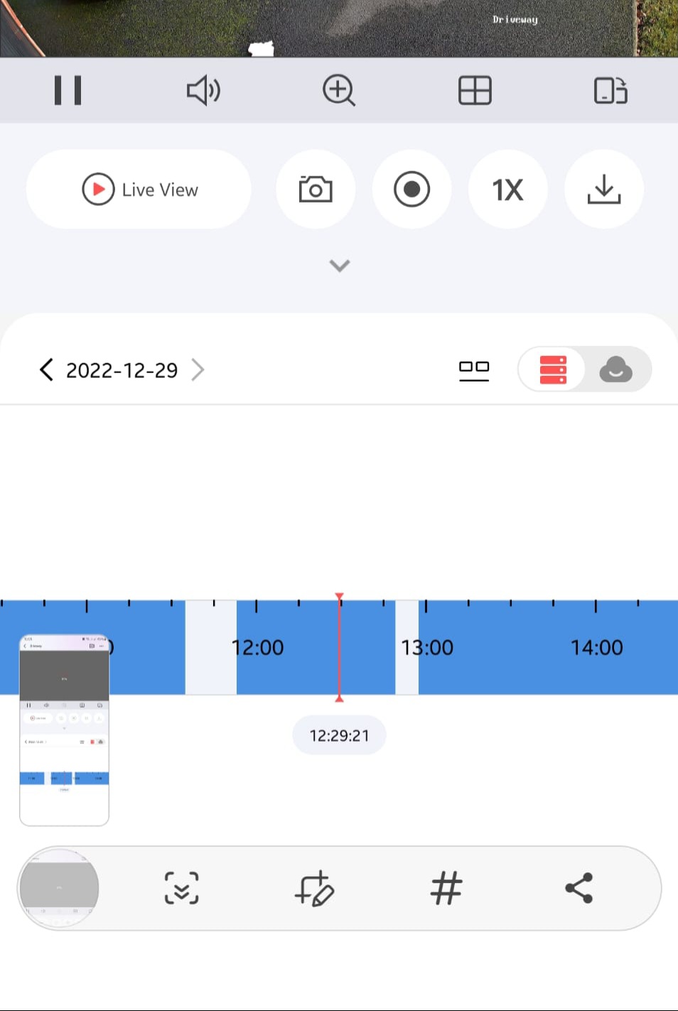Take a snapshot with camera icon
This screenshot has width=678, height=1011.
[316, 190]
